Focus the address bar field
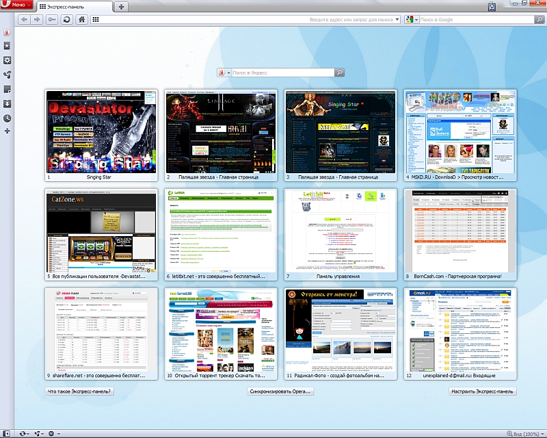 point(244,20)
